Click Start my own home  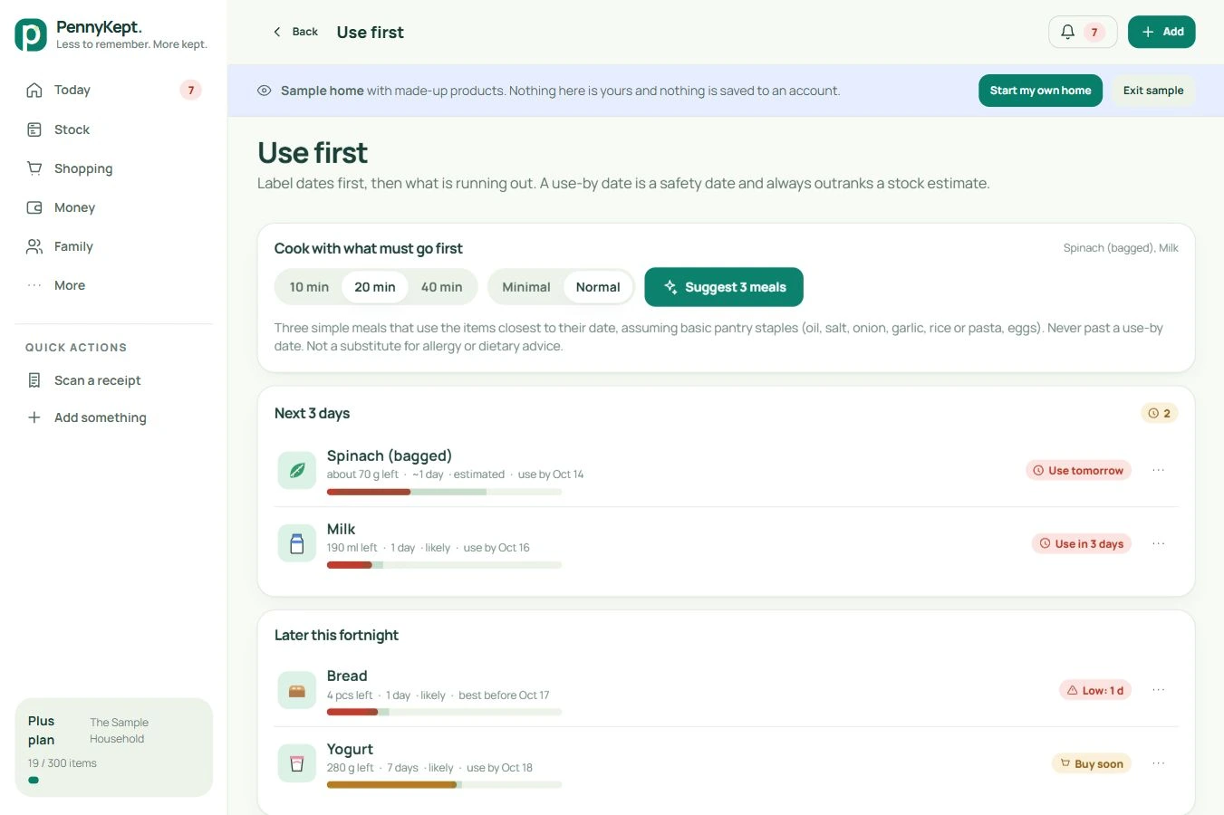pyautogui.click(x=1040, y=91)
